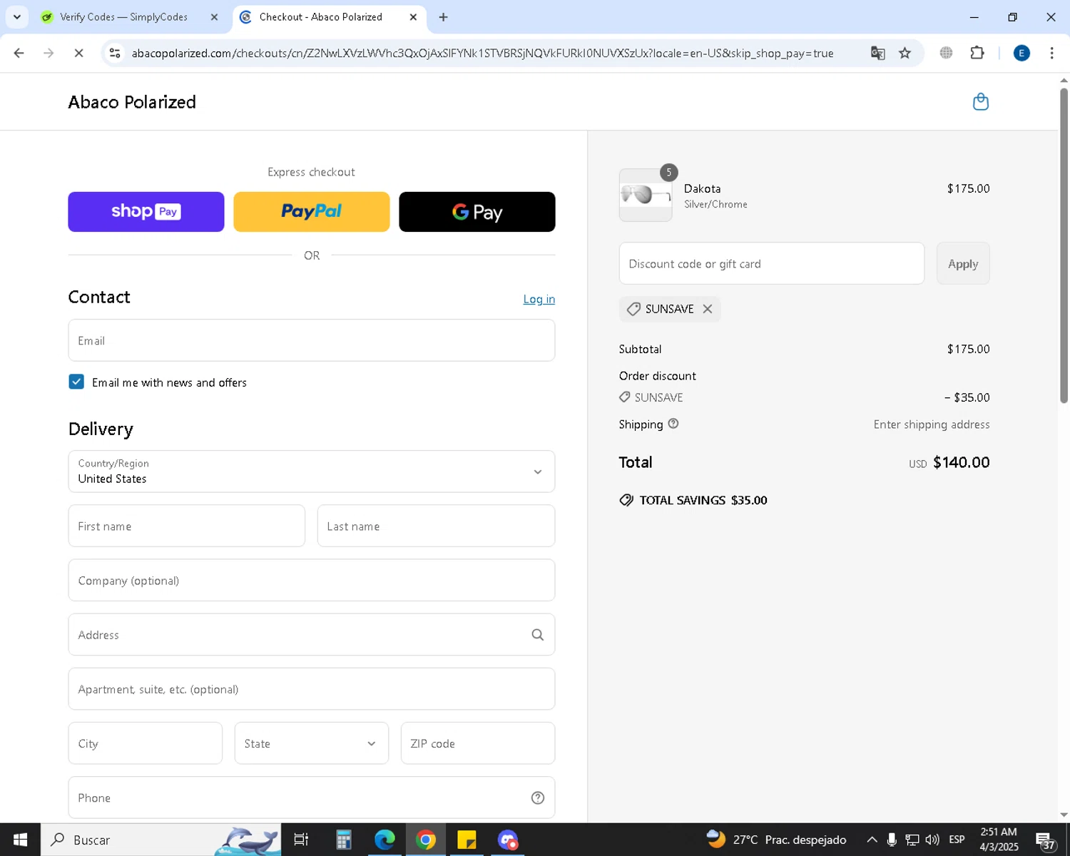Open Microsoft Edge from the taskbar
The height and width of the screenshot is (856, 1070).
pyautogui.click(x=384, y=840)
